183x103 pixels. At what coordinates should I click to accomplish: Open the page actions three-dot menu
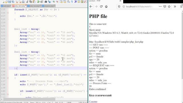160,7
